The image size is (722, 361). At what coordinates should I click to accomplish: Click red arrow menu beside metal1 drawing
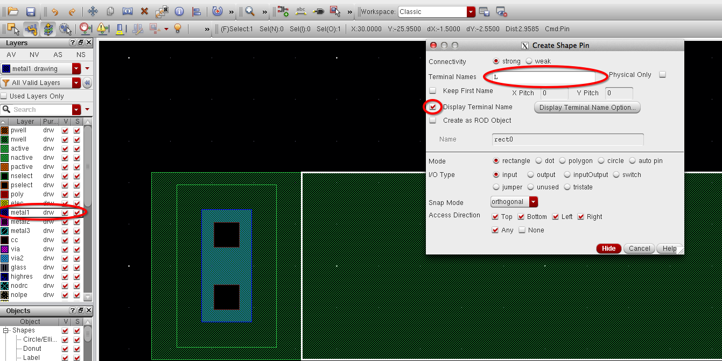[87, 69]
